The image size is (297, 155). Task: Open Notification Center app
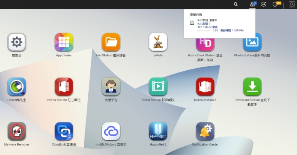[205, 132]
